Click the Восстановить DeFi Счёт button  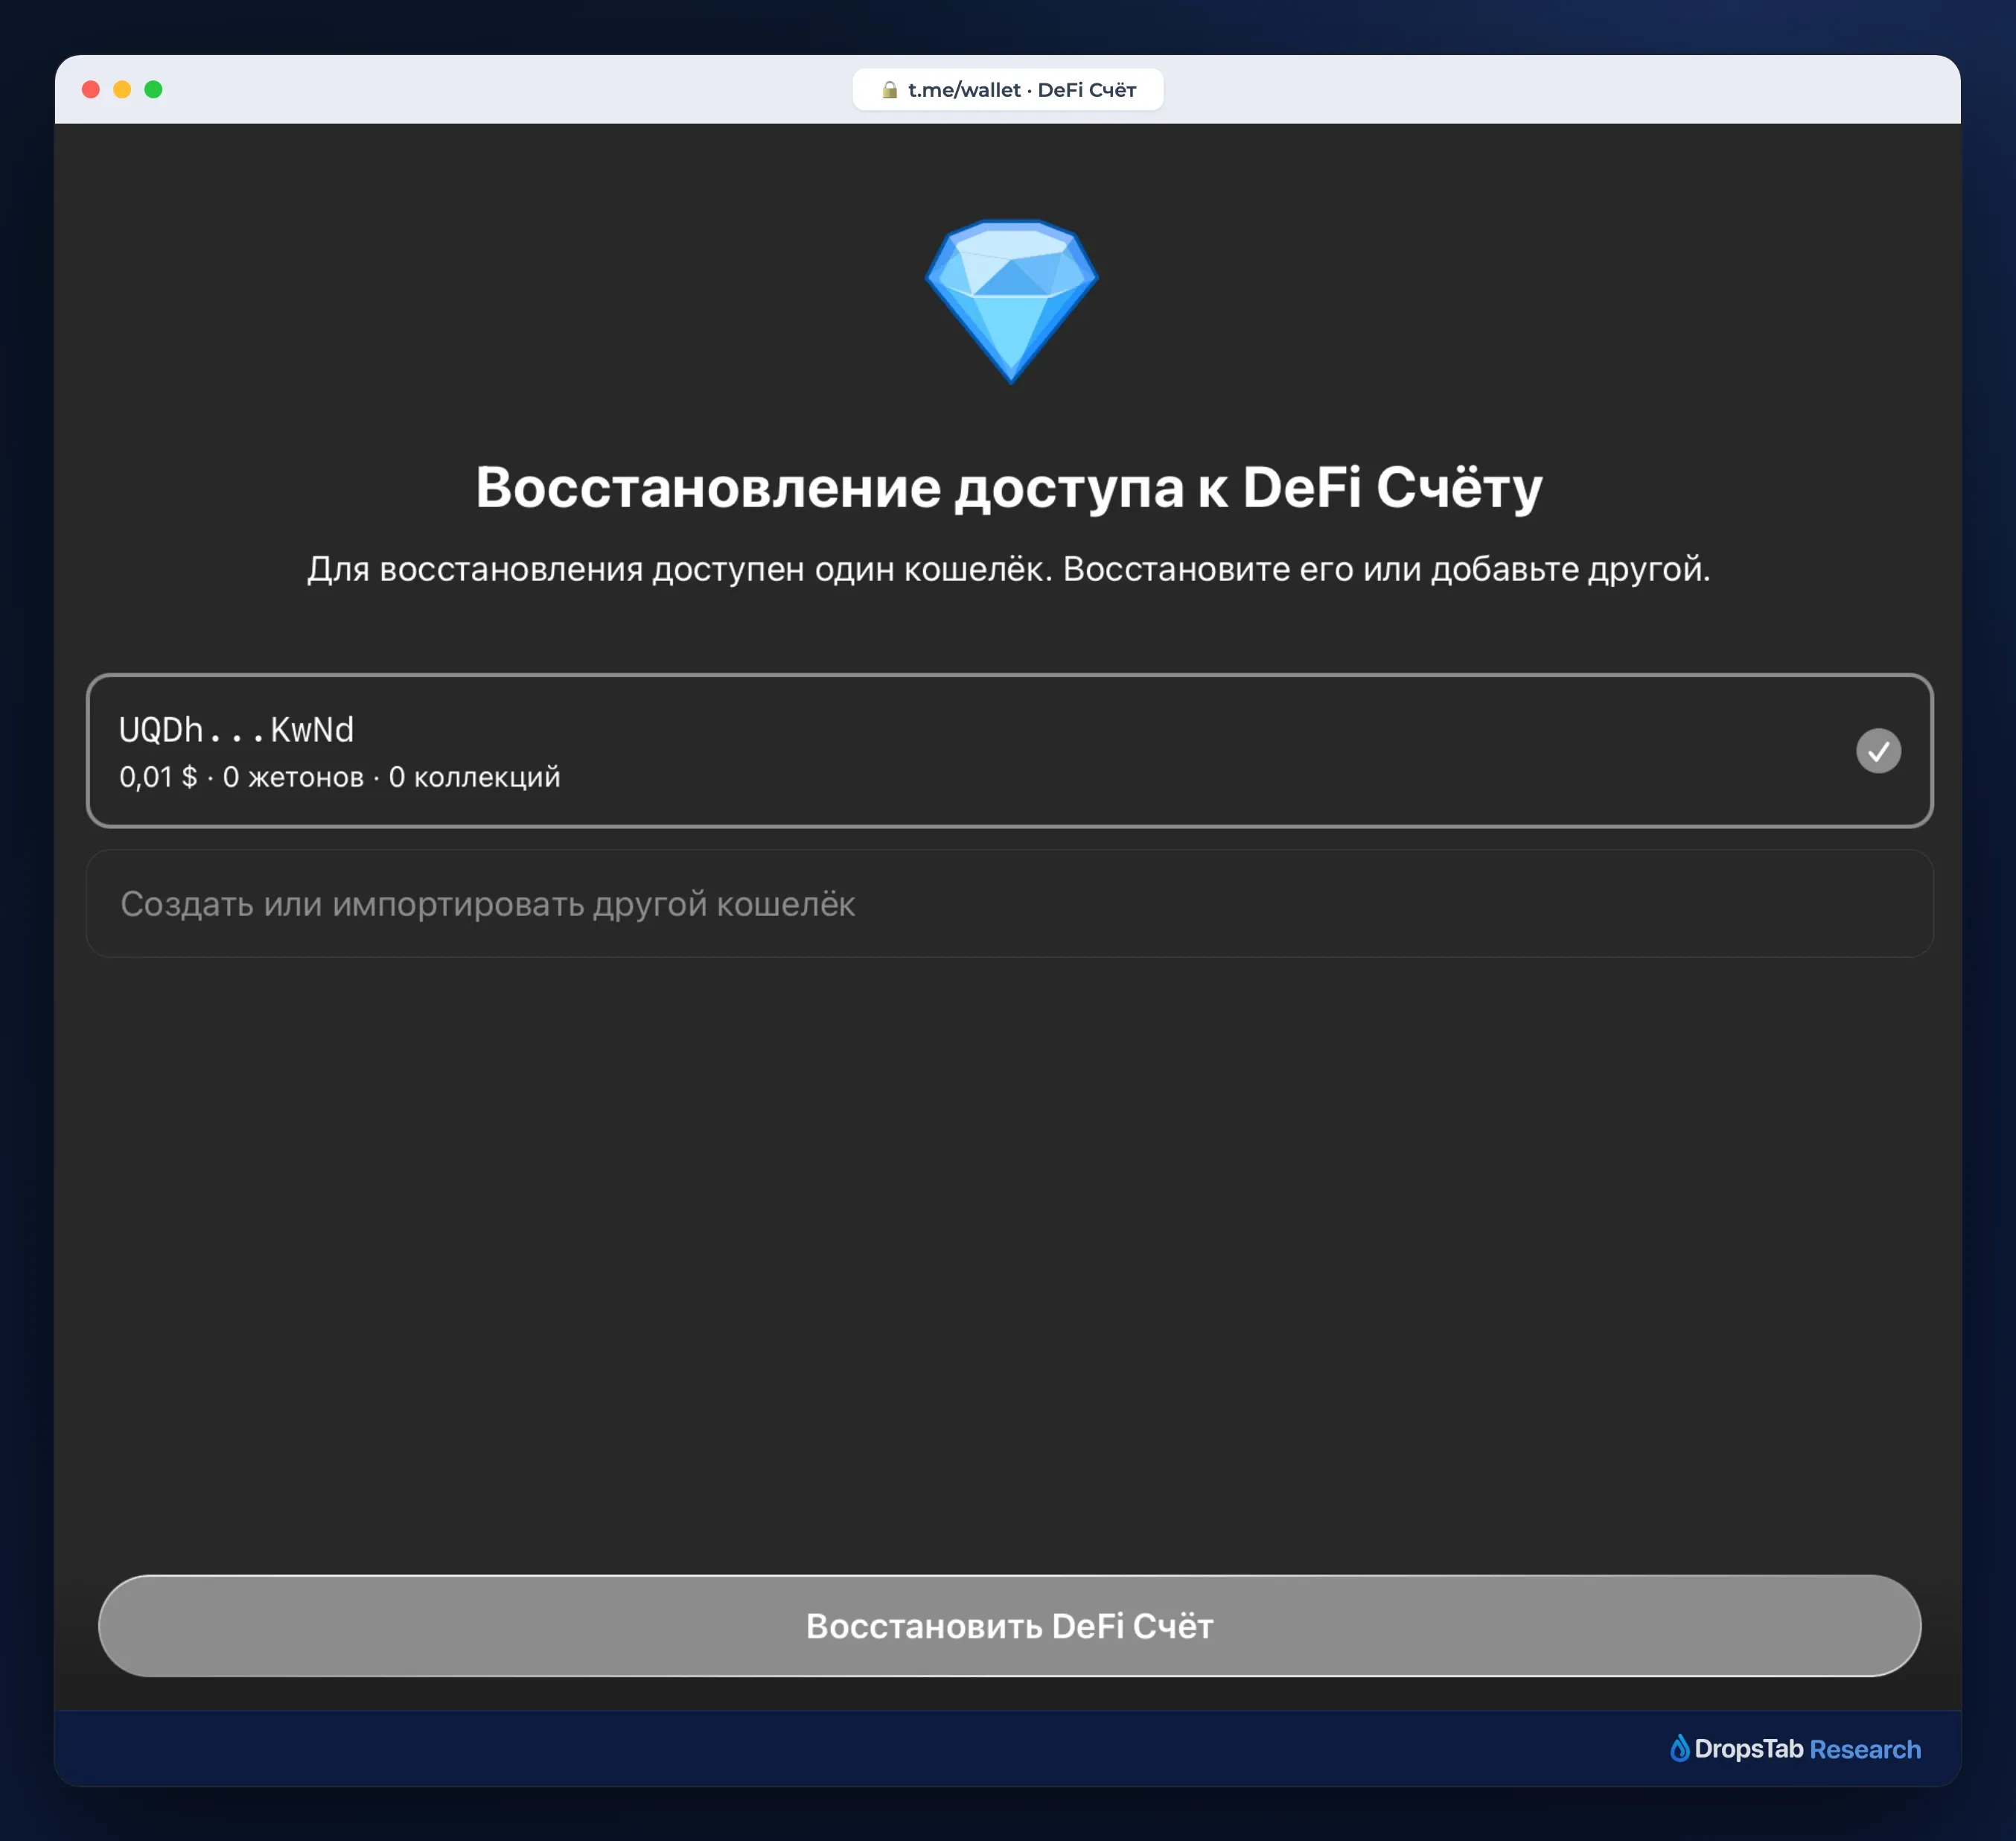[x=1009, y=1626]
